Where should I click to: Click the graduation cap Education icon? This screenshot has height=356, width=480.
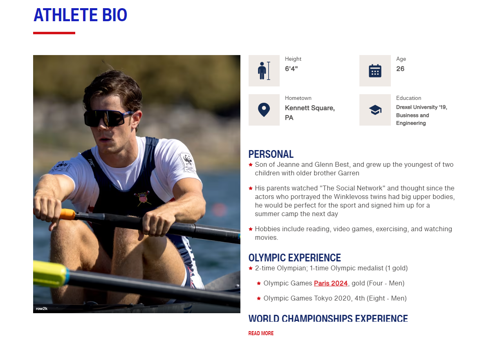pos(375,110)
